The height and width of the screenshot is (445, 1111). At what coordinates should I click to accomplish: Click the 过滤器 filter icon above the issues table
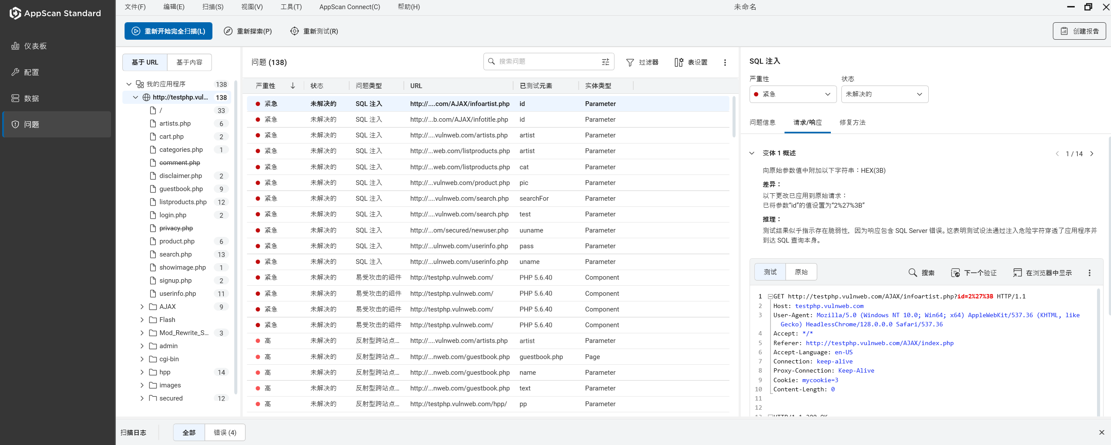[630, 62]
